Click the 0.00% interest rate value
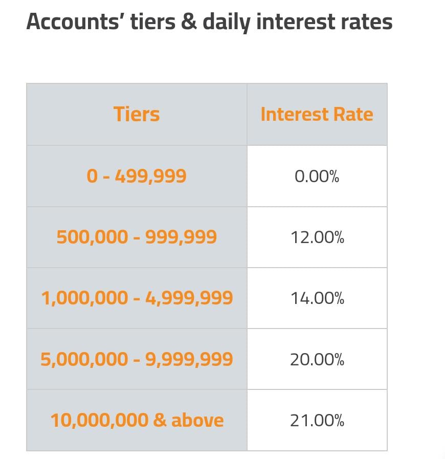This screenshot has width=445, height=459. [x=317, y=177]
